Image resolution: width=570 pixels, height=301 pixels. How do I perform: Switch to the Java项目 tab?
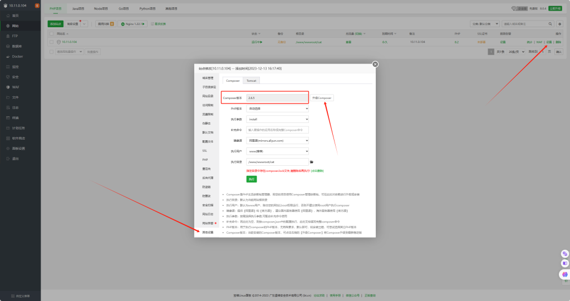[x=78, y=8]
